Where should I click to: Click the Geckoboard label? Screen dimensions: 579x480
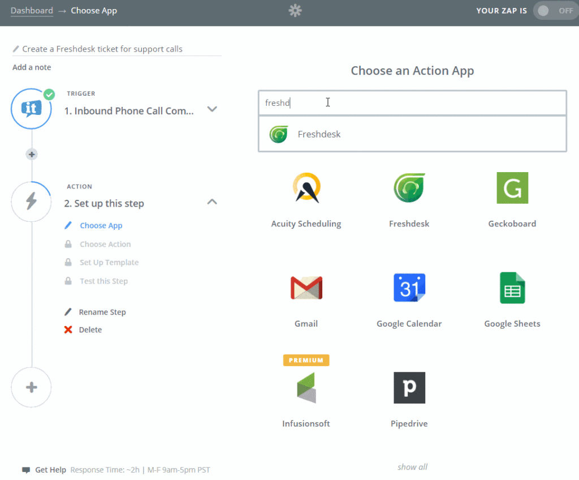click(512, 224)
